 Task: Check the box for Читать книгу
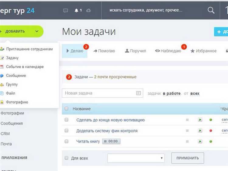coord(67,141)
